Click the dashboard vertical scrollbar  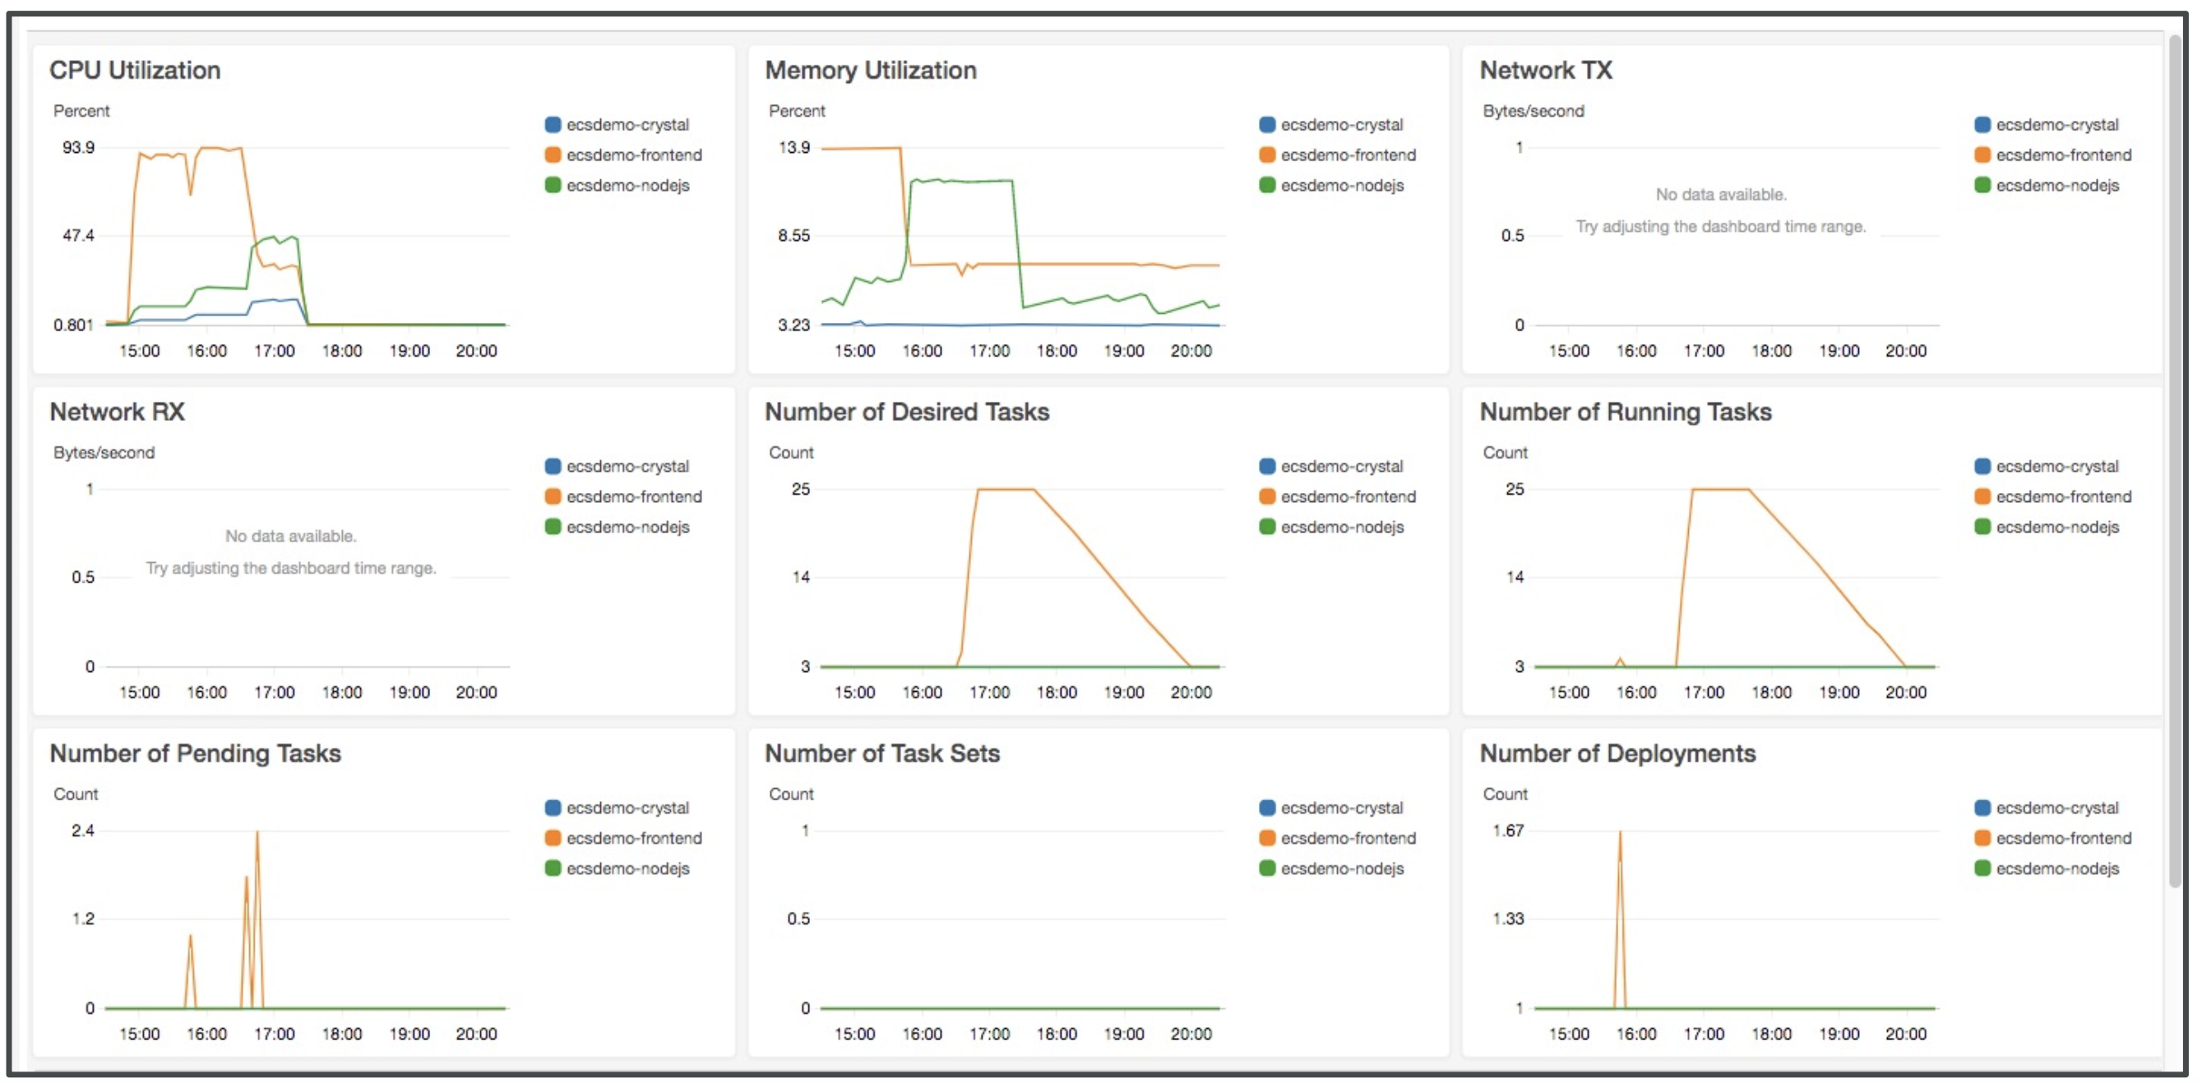pyautogui.click(x=2176, y=461)
